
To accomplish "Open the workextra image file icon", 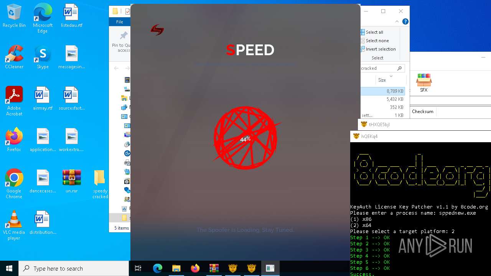I will pyautogui.click(x=71, y=140).
